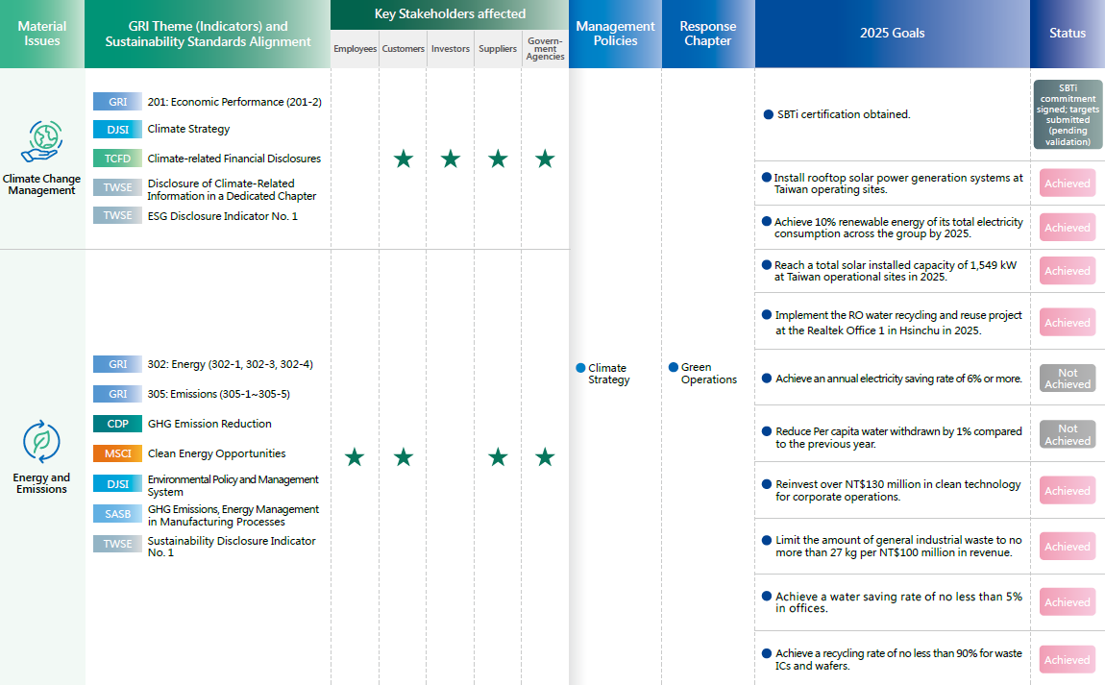The width and height of the screenshot is (1105, 685).
Task: Select the GRI tag beside 305: Emissions
Action: tap(117, 394)
